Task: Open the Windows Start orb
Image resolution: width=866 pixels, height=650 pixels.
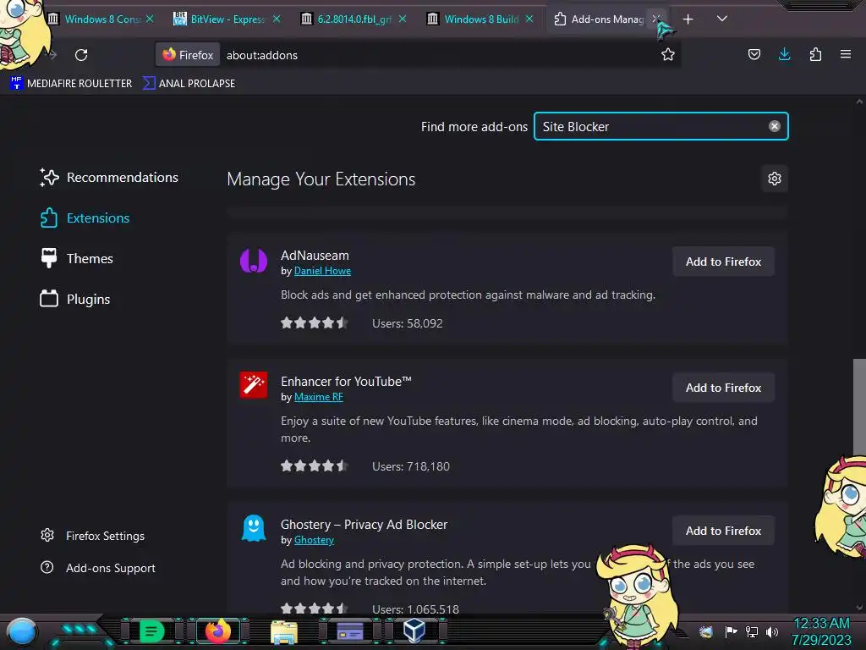Action: coord(21,631)
